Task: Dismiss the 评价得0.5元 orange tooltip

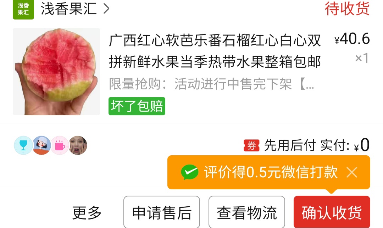Action: (352, 172)
